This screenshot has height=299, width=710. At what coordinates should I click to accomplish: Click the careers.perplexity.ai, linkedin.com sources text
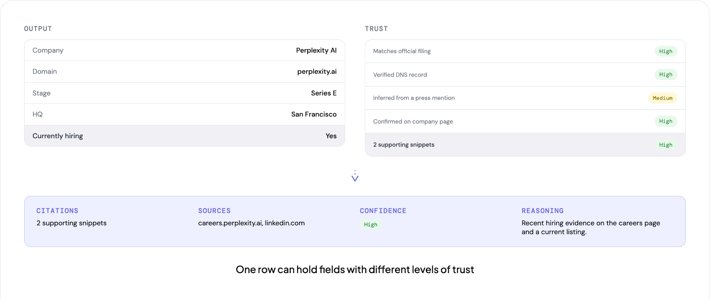(x=251, y=223)
